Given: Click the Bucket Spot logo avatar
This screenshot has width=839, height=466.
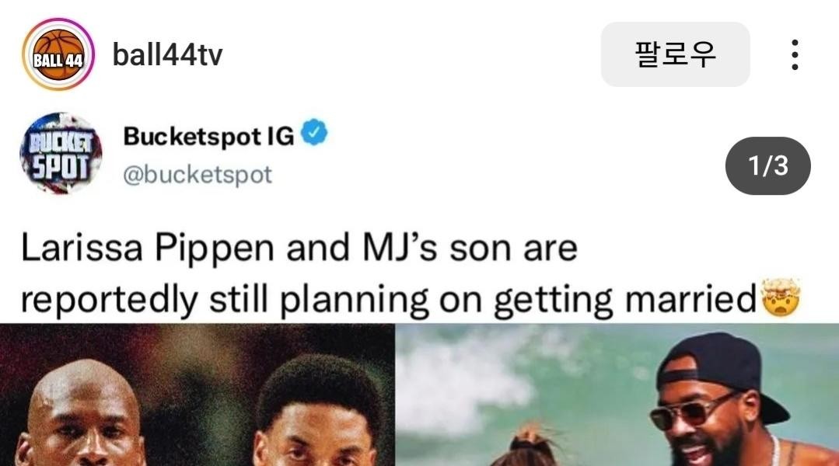Looking at the screenshot, I should tap(61, 153).
